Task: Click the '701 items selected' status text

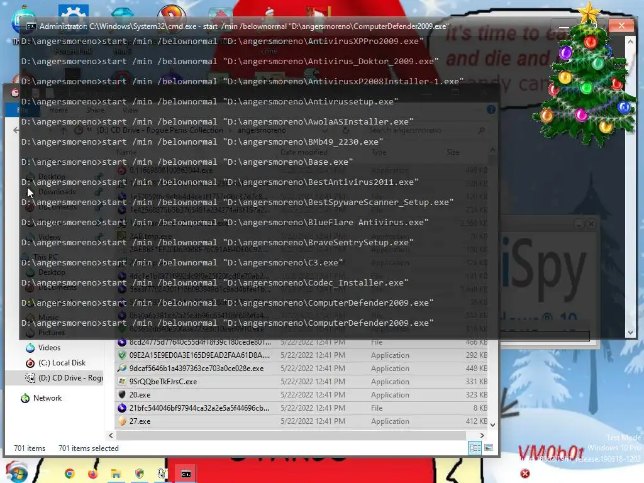Action: click(88, 448)
